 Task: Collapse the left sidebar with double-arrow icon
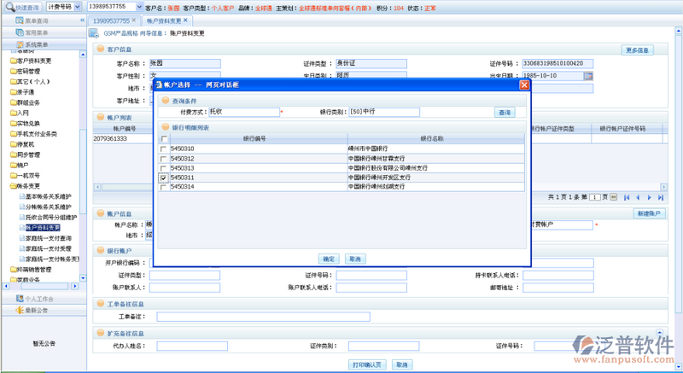81,20
